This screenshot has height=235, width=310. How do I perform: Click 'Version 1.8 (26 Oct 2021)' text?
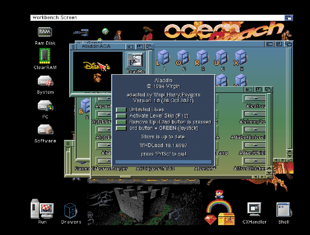164,101
